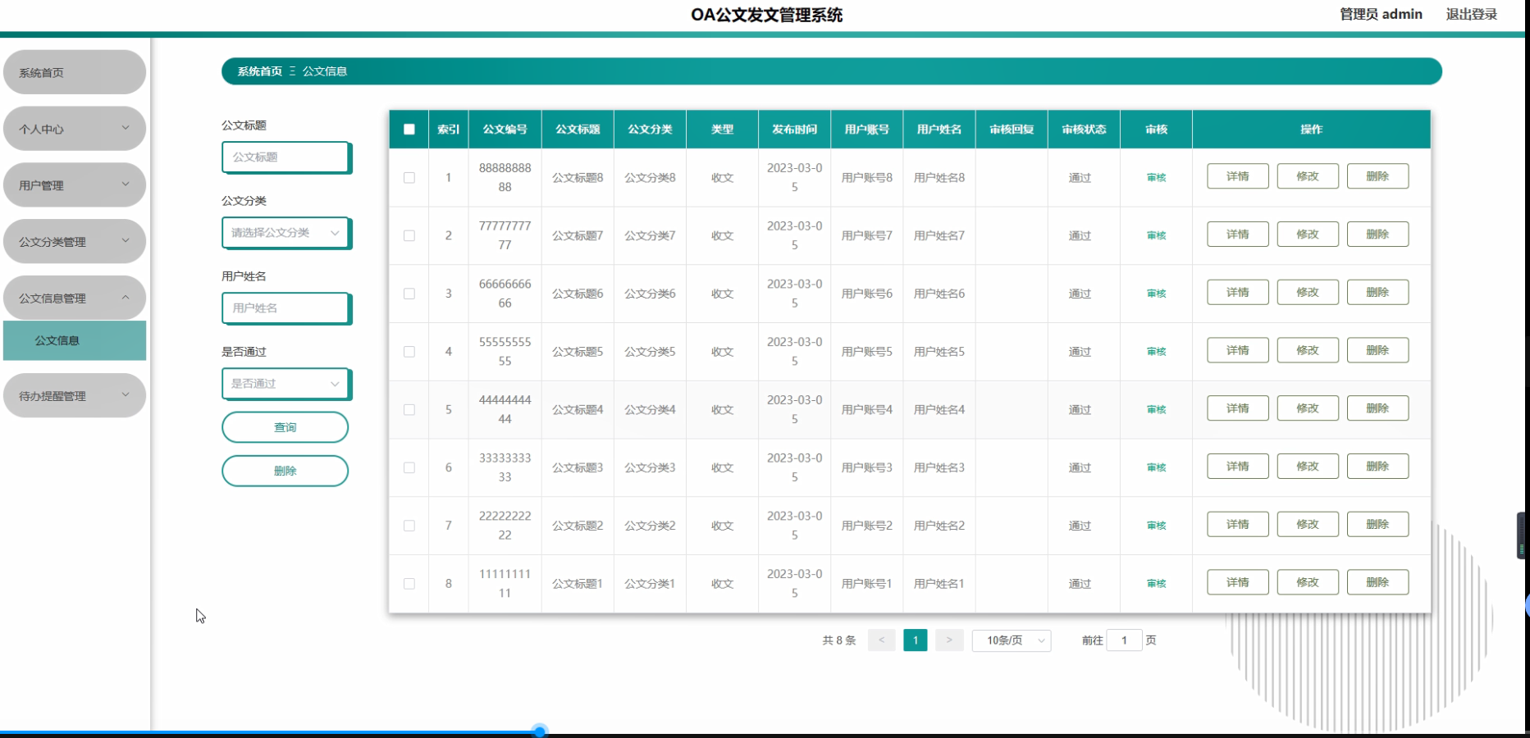Click the 退出登录 link

point(1472,14)
